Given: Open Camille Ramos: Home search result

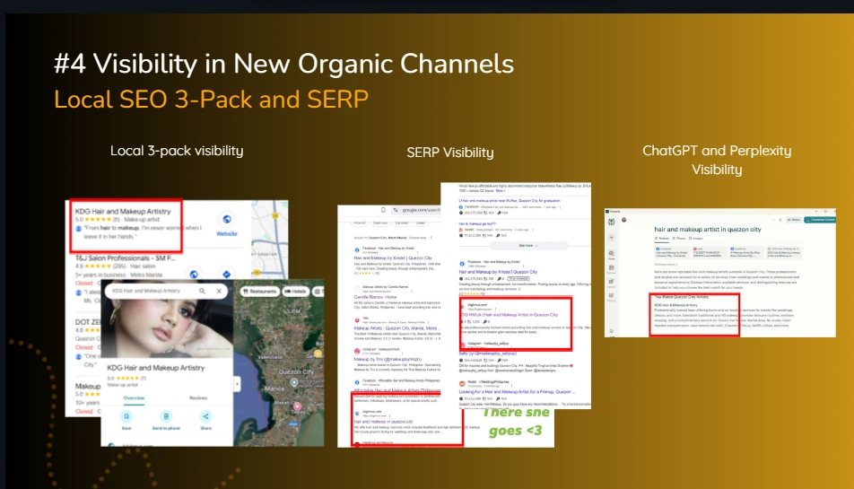Looking at the screenshot, I should pos(375,297).
